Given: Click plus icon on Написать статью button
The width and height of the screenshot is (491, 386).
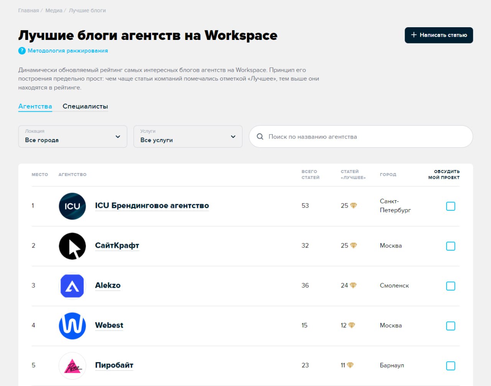Looking at the screenshot, I should tap(414, 35).
